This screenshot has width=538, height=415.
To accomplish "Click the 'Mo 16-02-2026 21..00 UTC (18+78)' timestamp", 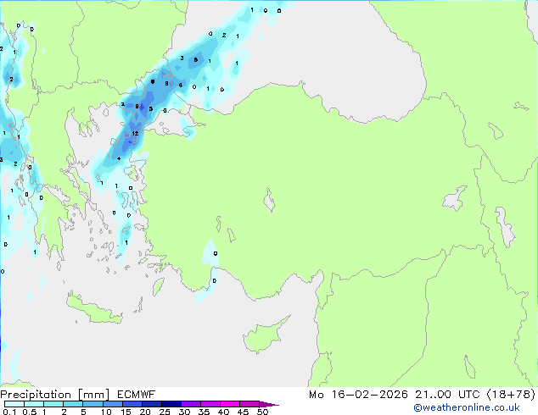I will (x=422, y=395).
